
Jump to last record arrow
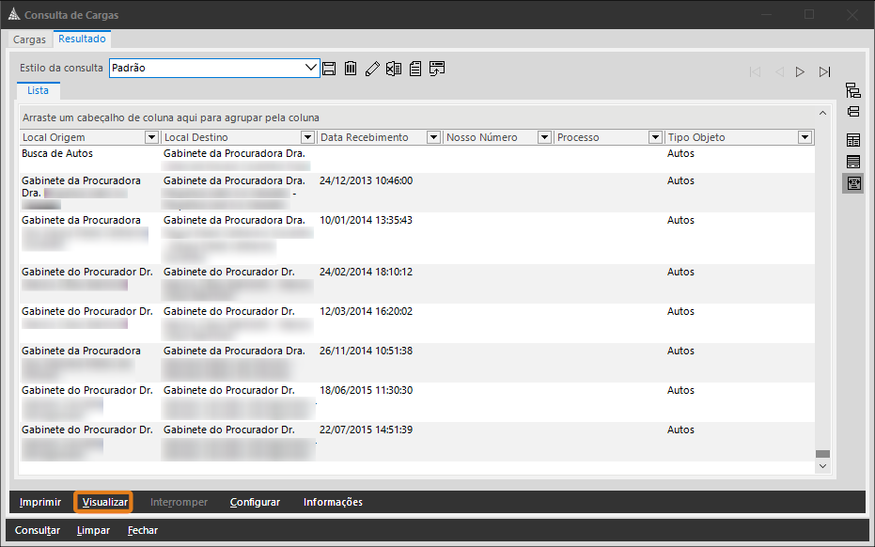(825, 71)
